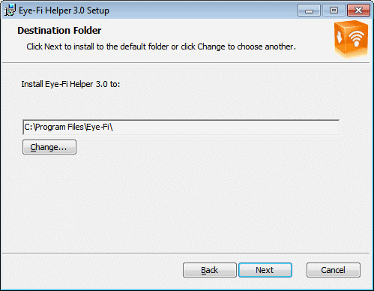Maximize the Eye-Fi Helper Setup window
Viewport: 374px width, 291px height.
pos(334,10)
